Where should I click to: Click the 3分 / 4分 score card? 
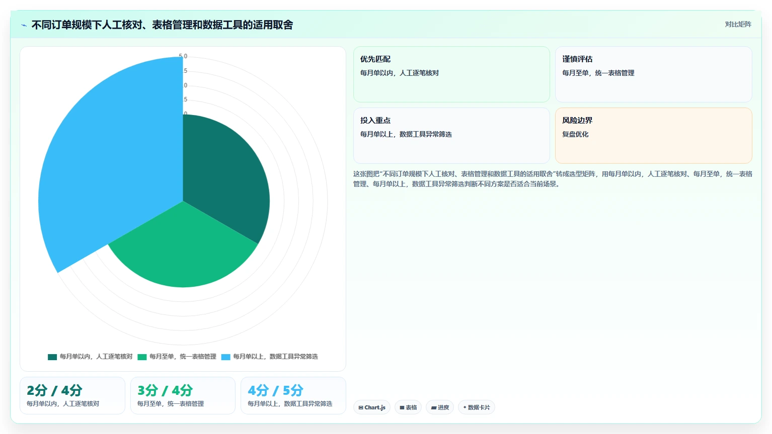coord(183,396)
